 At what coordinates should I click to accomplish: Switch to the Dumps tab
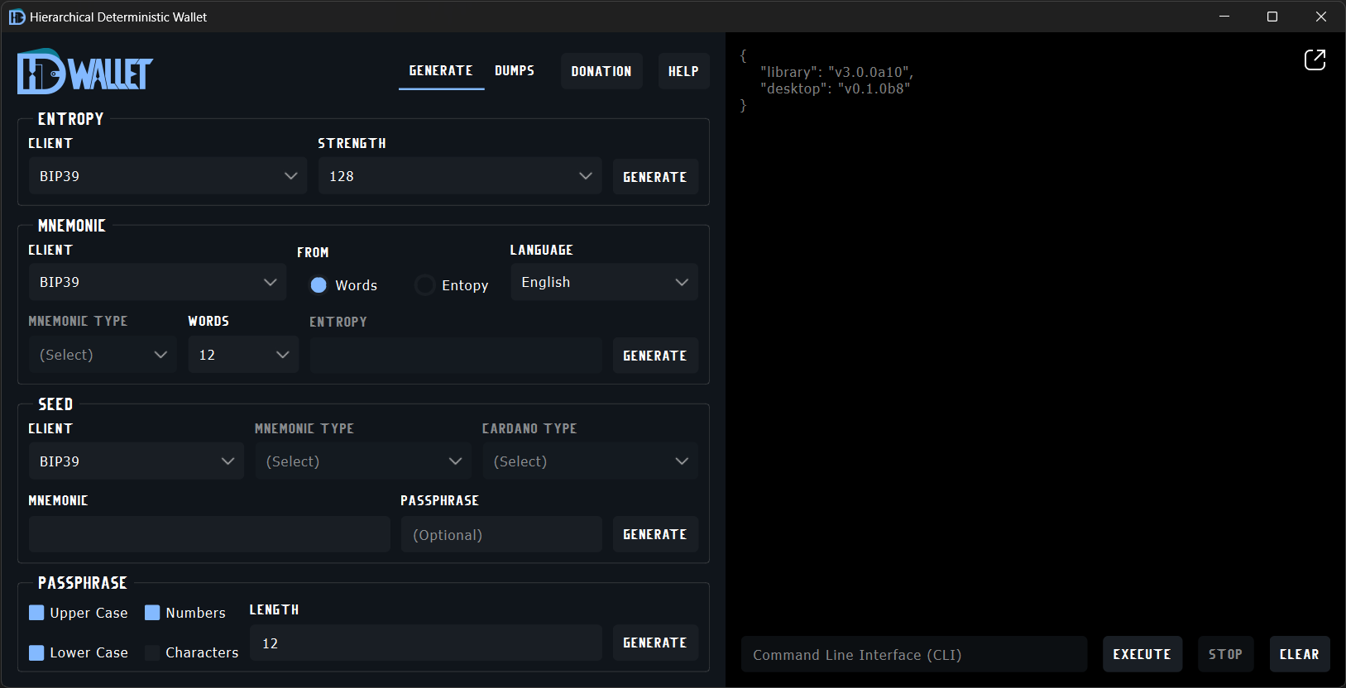[515, 71]
